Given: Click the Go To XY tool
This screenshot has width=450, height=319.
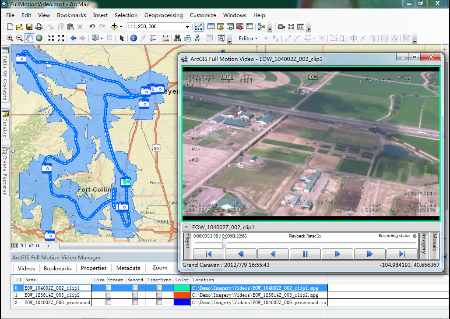Looking at the screenshot, I should pyautogui.click(x=197, y=38).
